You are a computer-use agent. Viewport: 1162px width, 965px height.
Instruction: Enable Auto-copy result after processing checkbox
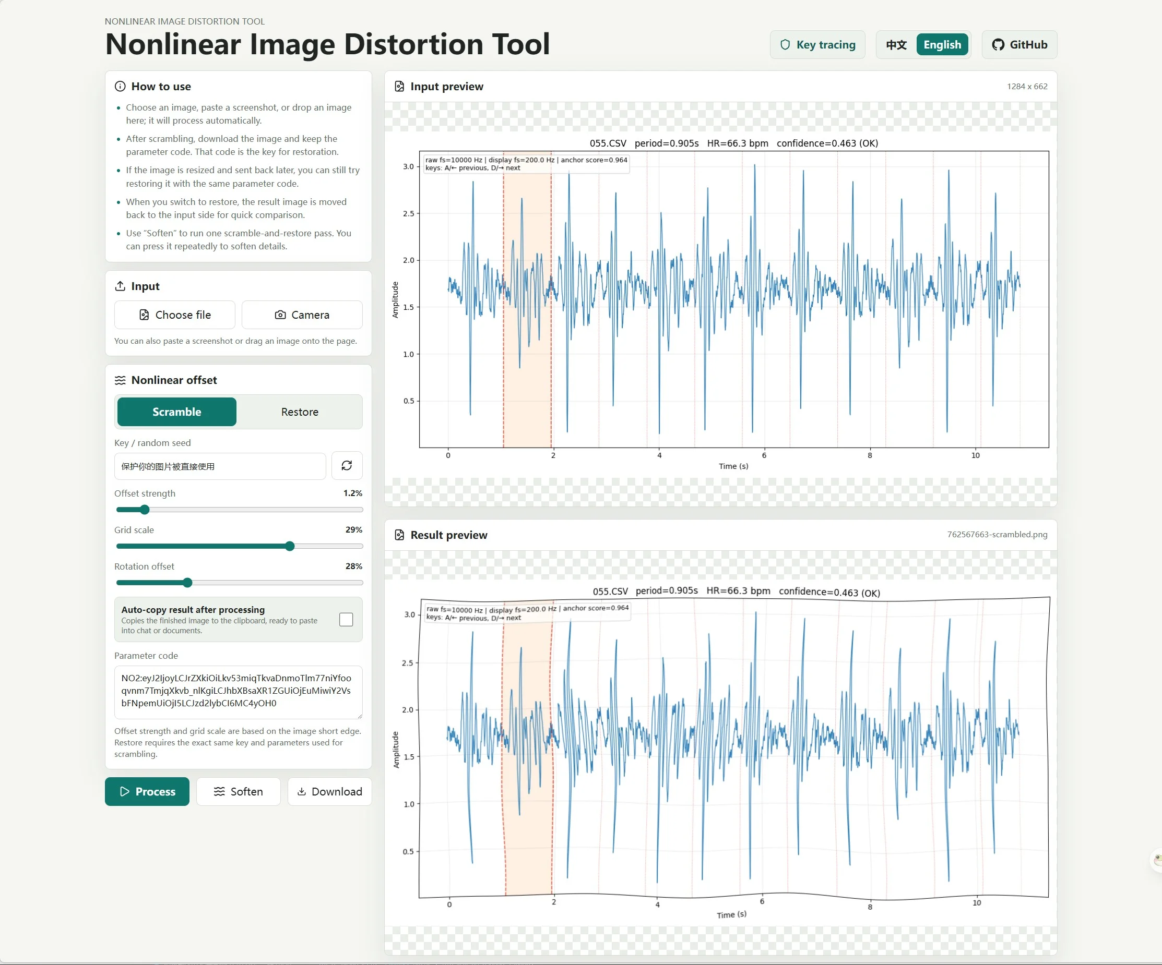[x=347, y=619]
